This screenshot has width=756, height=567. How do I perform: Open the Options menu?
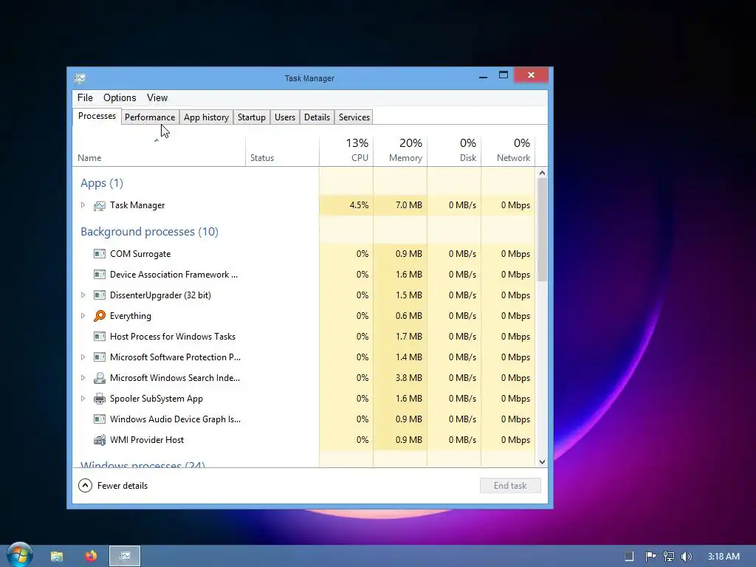[x=120, y=98]
